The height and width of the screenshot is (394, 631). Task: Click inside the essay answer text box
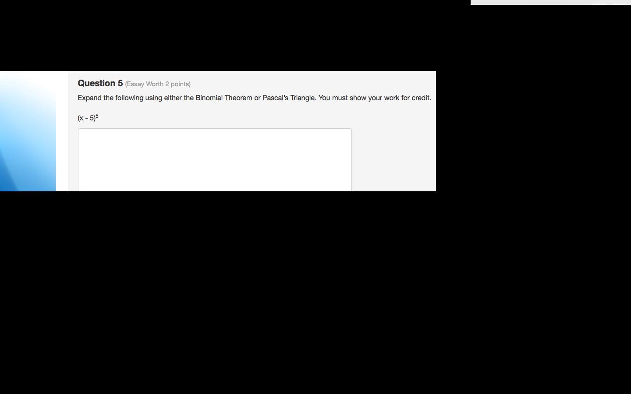click(x=215, y=160)
